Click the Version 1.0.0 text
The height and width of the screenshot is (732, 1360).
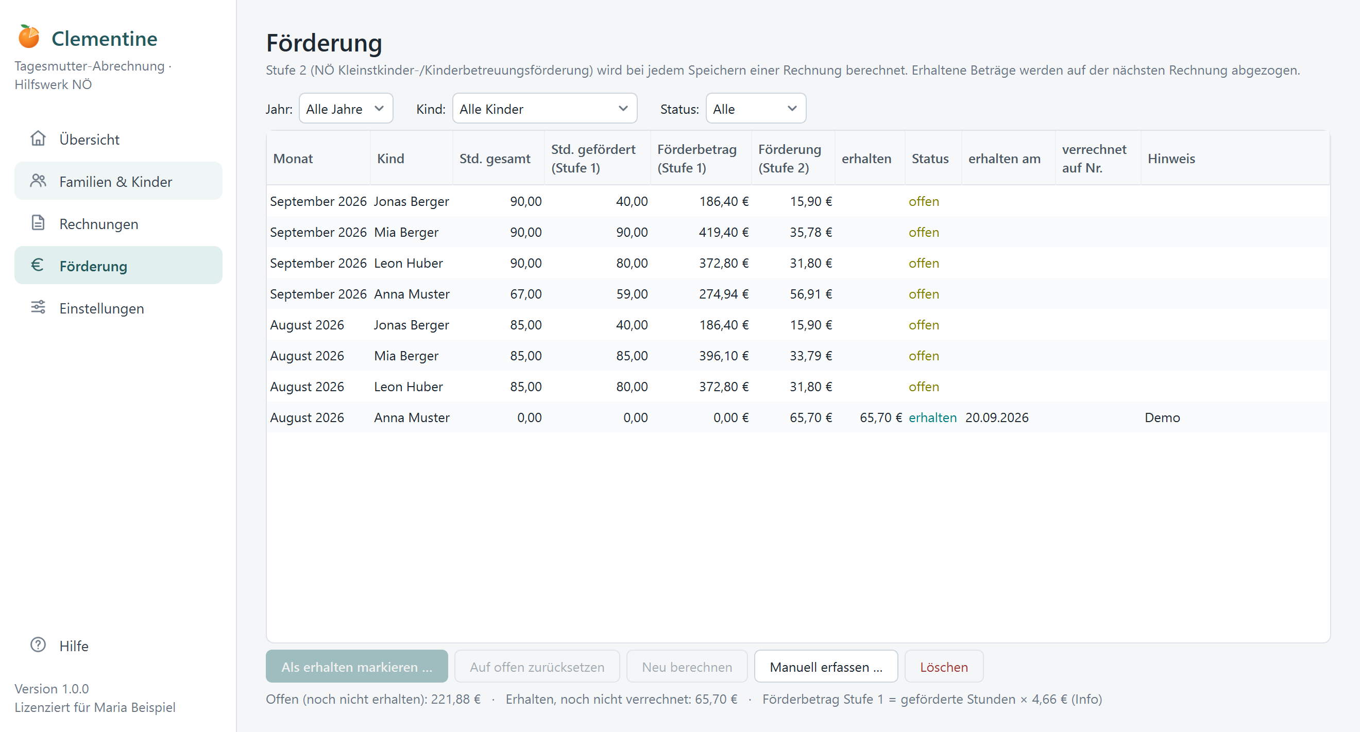tap(52, 688)
